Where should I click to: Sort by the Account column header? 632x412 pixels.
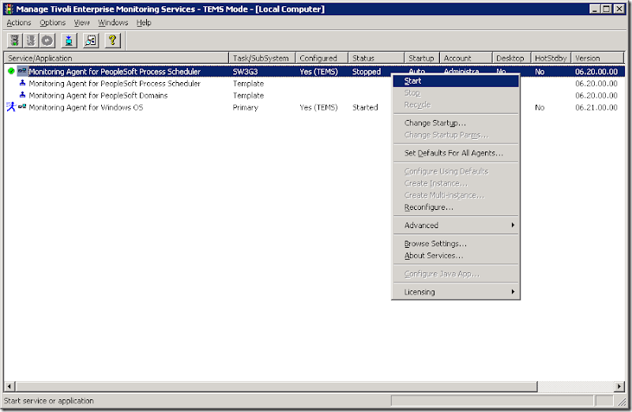[x=466, y=58]
